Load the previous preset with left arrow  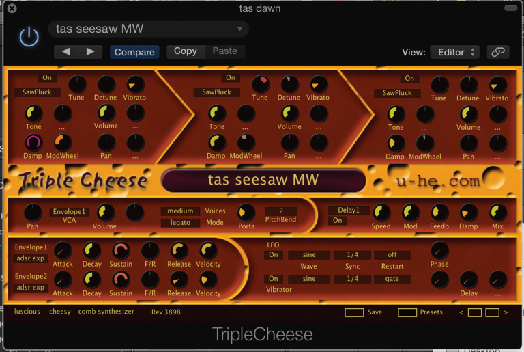coord(65,51)
